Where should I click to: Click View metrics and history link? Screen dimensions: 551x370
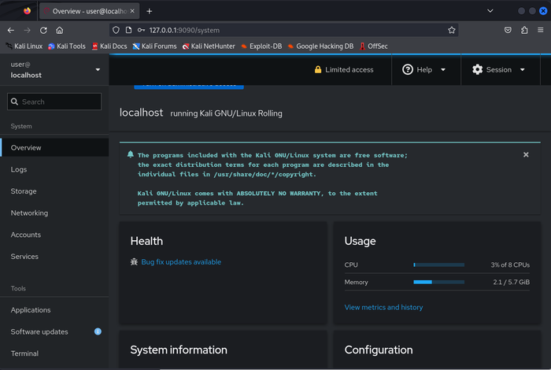(383, 307)
